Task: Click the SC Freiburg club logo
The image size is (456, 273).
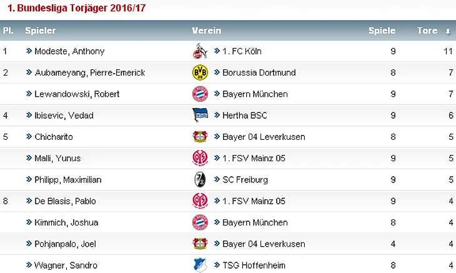Action: coord(200,179)
